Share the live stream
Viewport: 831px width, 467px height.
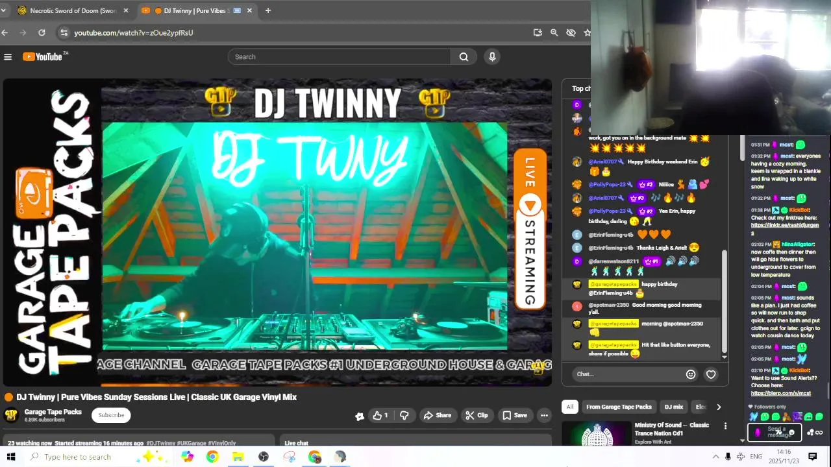[437, 415]
